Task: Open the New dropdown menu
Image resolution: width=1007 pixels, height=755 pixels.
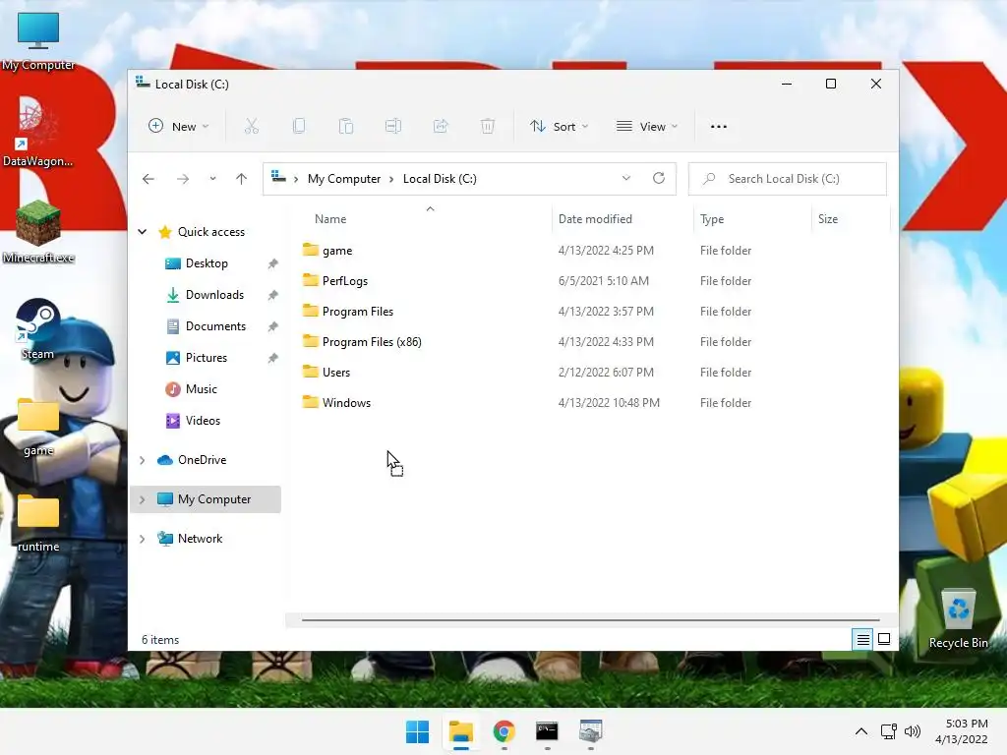Action: [179, 127]
